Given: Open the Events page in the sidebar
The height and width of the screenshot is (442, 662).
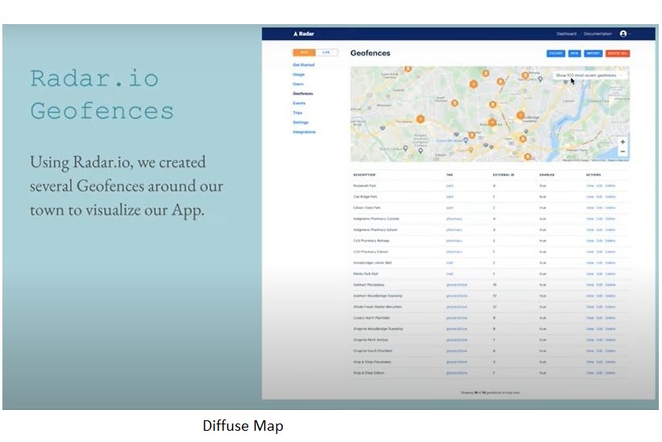Looking at the screenshot, I should pyautogui.click(x=299, y=104).
